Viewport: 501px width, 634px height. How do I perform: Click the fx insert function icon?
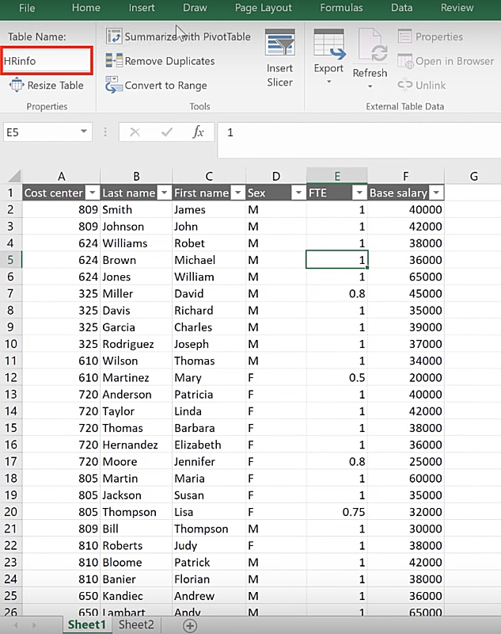199,132
